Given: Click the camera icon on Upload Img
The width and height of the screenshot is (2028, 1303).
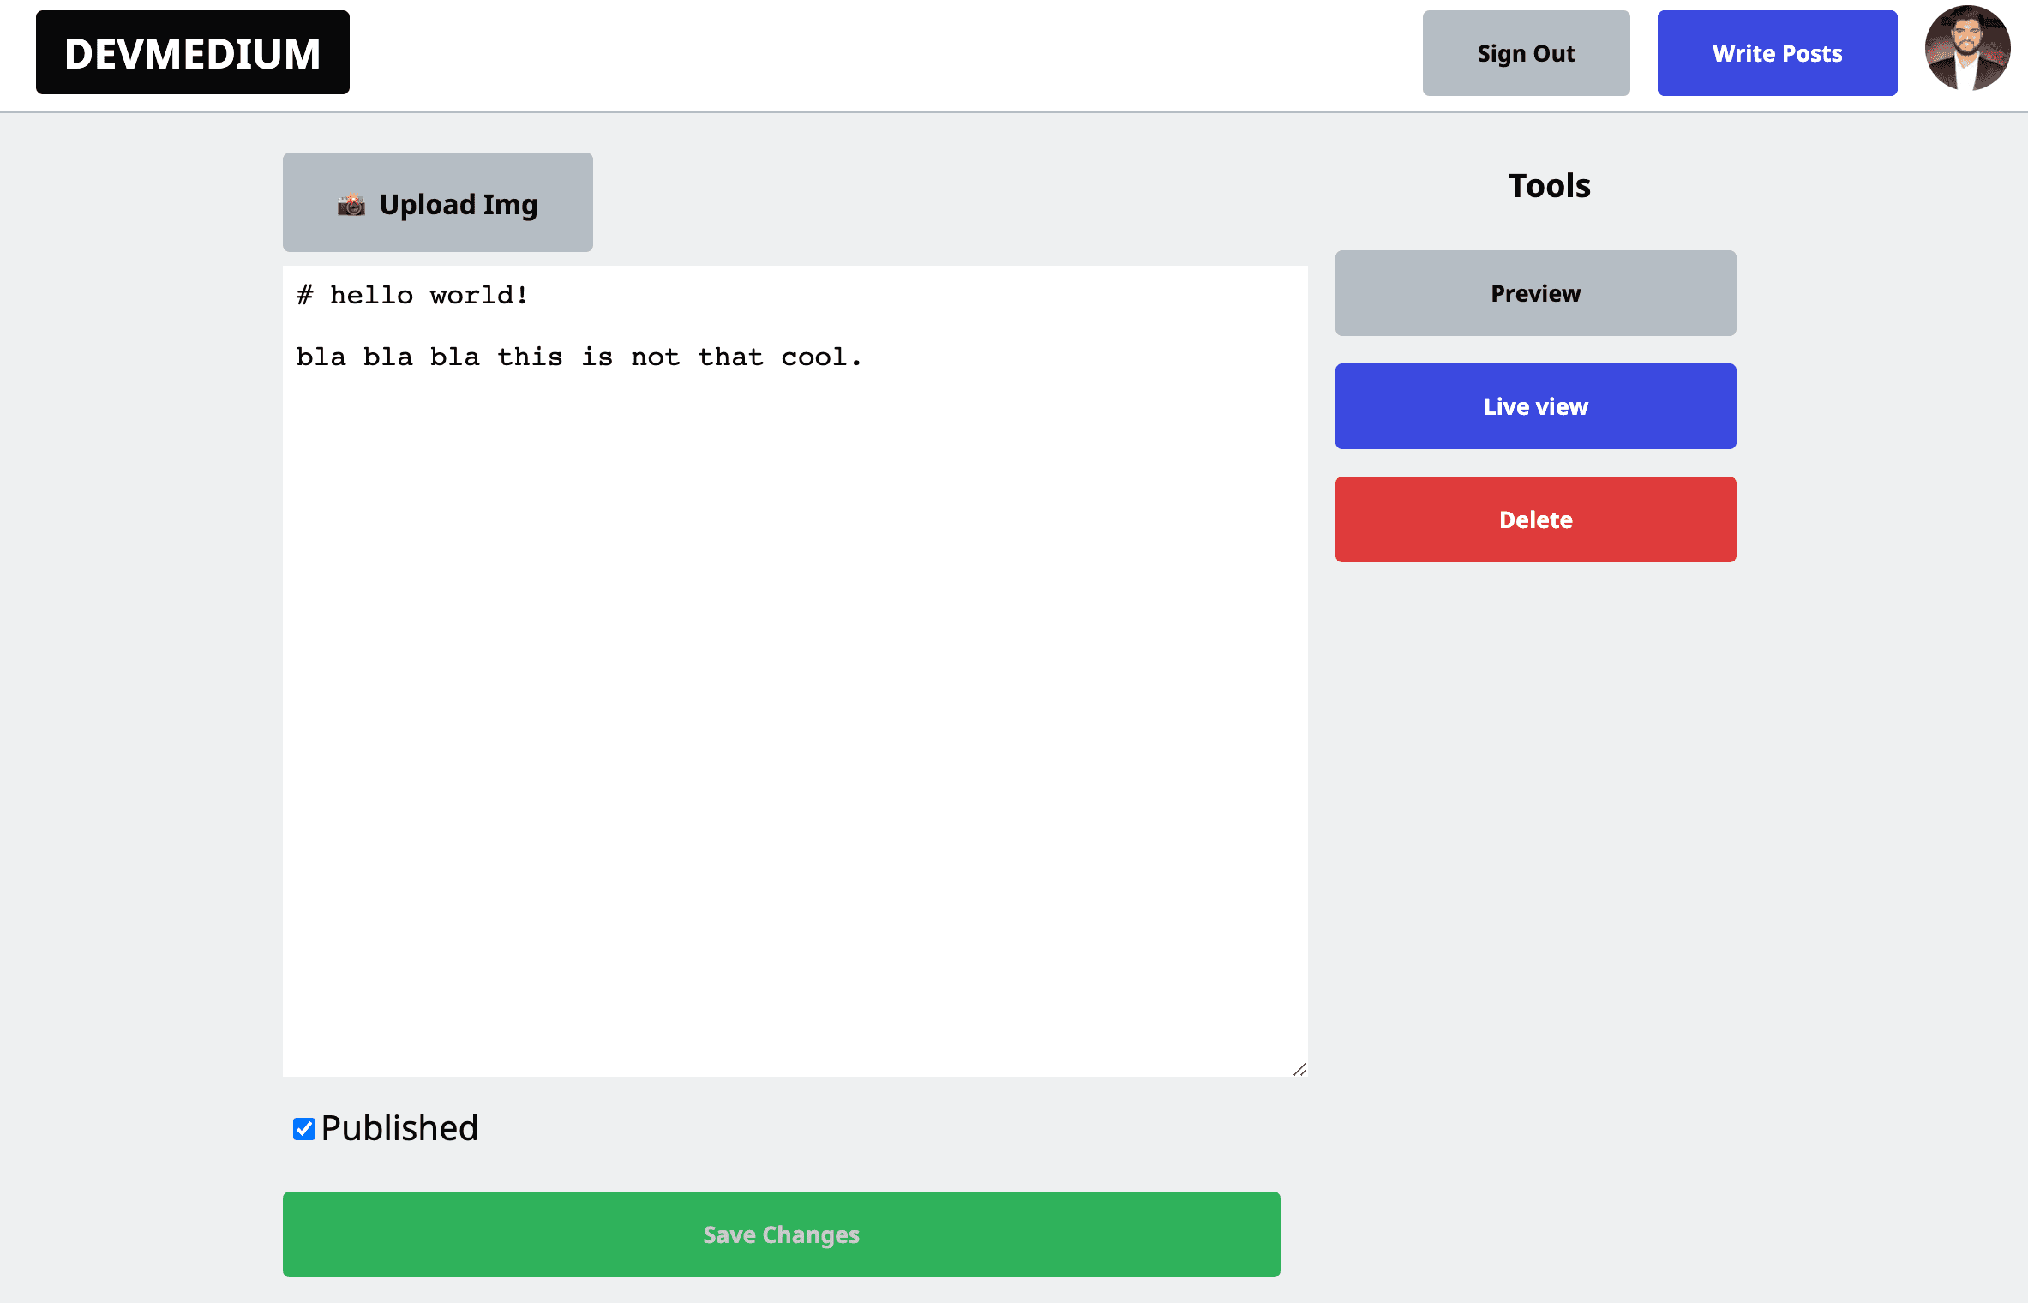Looking at the screenshot, I should pos(351,205).
